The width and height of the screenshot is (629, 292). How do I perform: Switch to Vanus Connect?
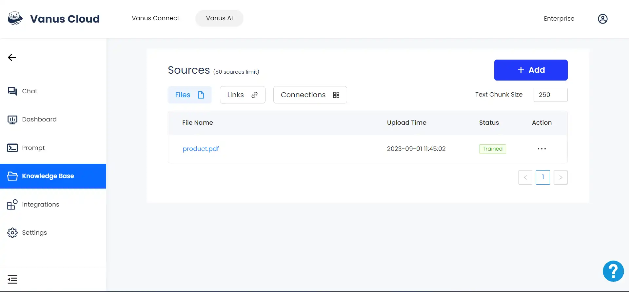coord(155,18)
